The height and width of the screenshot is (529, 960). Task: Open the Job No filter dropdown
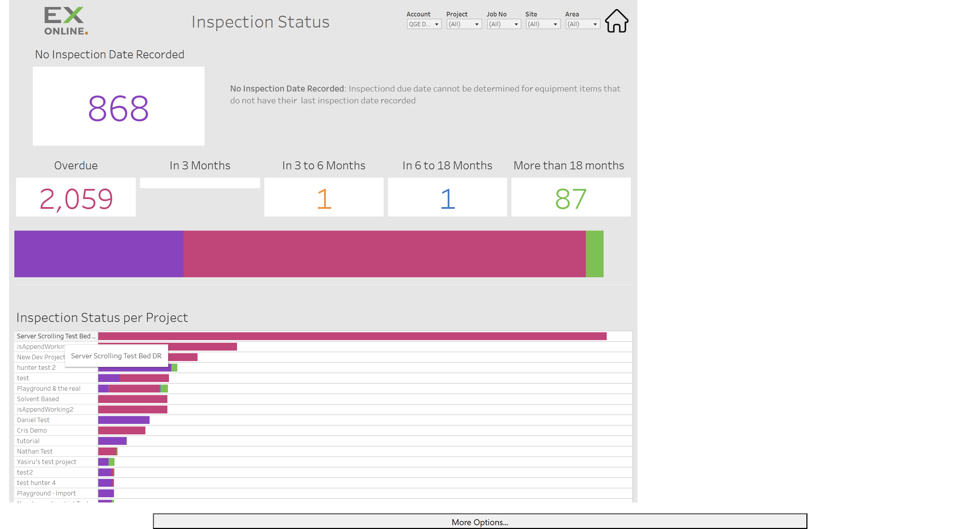point(504,24)
